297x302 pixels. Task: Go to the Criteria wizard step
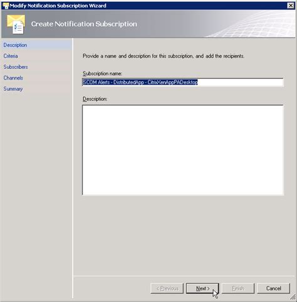(11, 56)
